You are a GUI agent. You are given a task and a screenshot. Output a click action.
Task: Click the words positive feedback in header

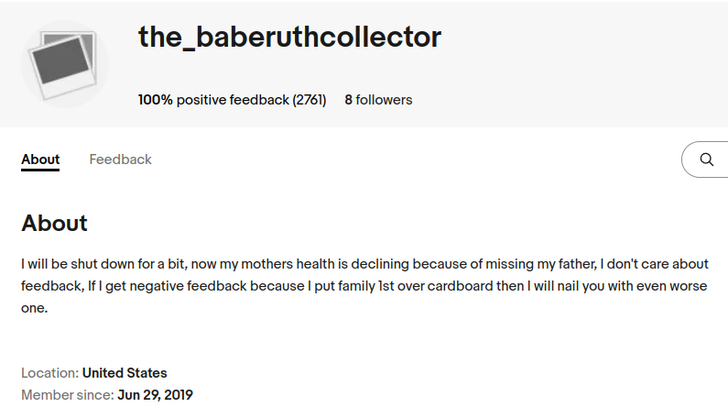(x=233, y=100)
